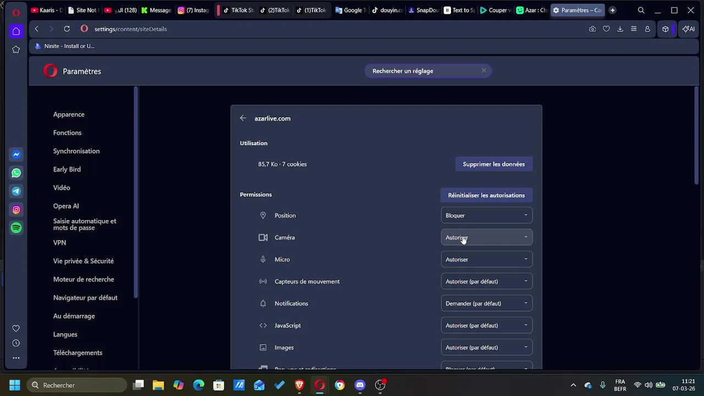Take a snapshot with the camera icon
The width and height of the screenshot is (704, 396).
coord(592,29)
